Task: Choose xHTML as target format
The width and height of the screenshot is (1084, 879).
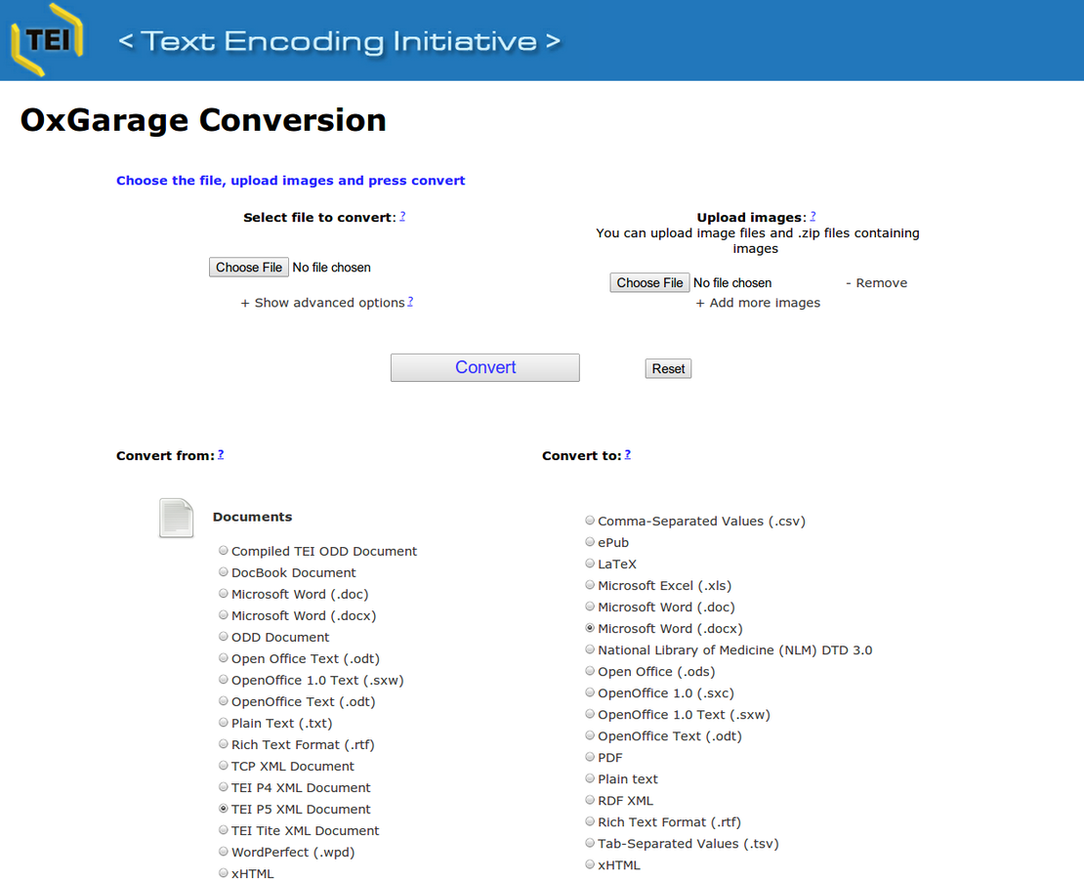Action: click(590, 863)
